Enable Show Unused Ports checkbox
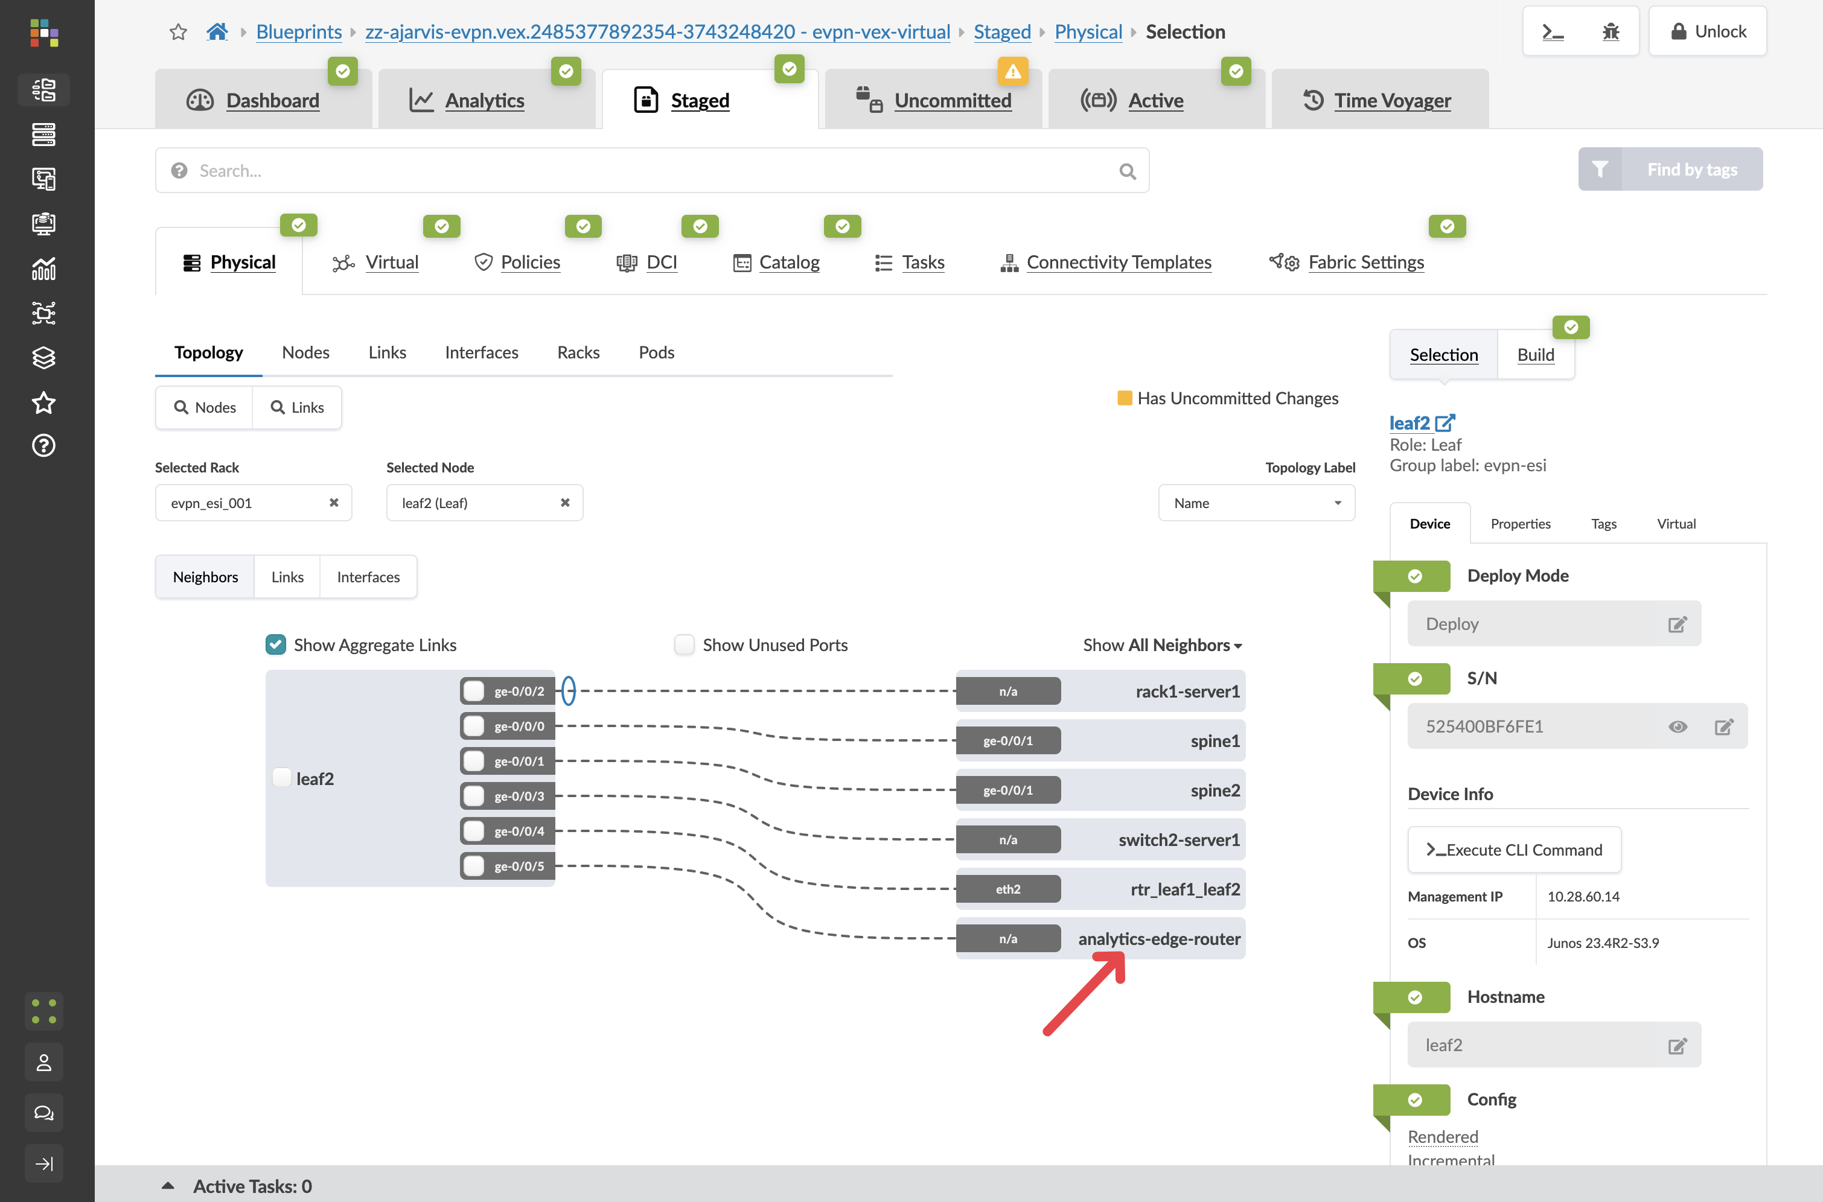The image size is (1823, 1202). (x=684, y=644)
